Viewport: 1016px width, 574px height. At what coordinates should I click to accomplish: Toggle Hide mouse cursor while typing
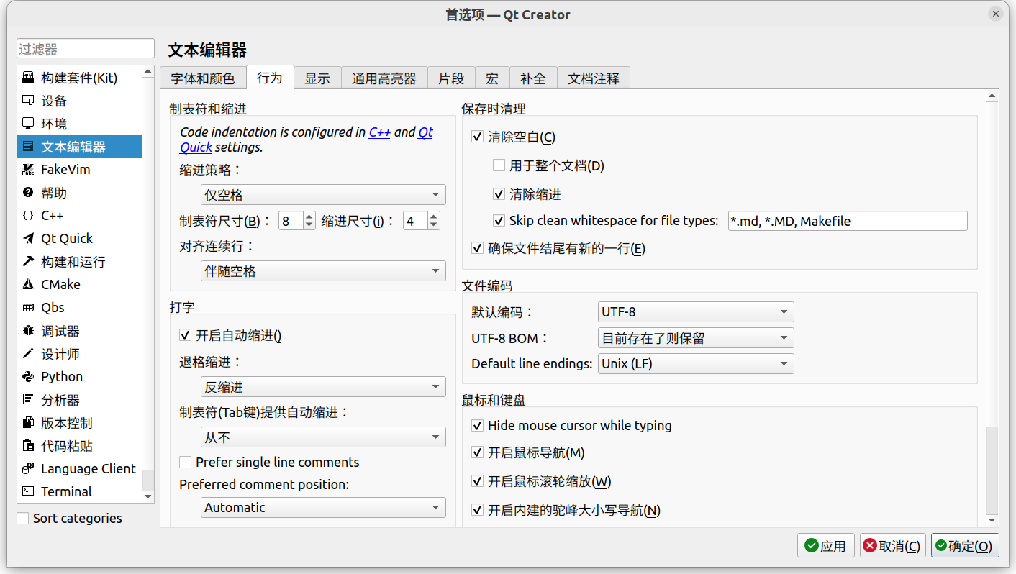[477, 426]
